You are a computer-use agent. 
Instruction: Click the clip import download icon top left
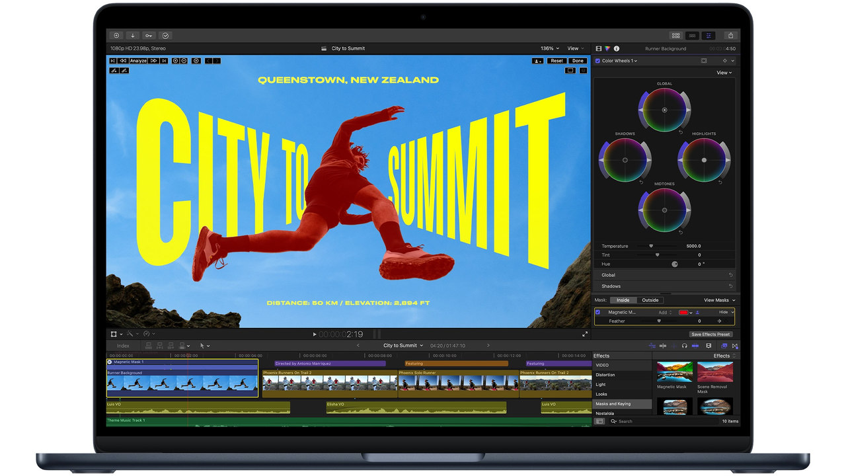tap(132, 35)
